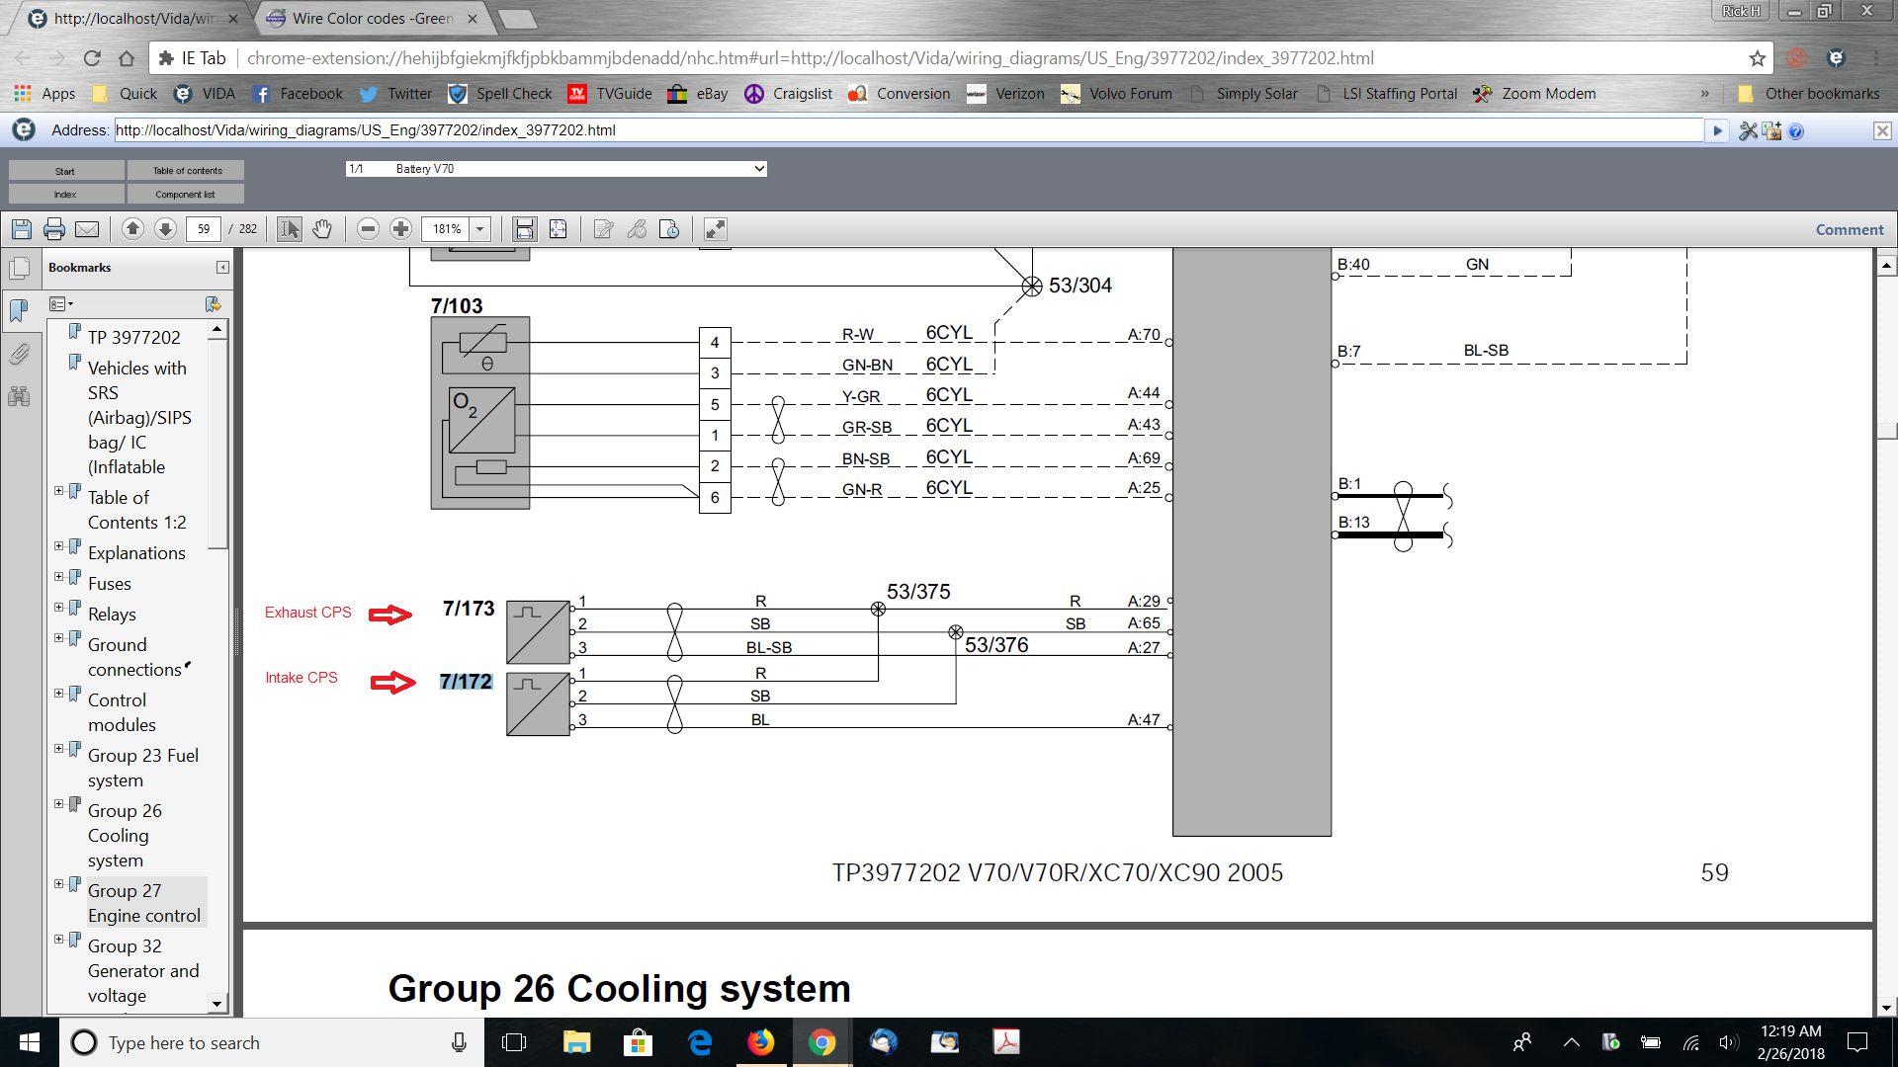Switch to Wire Color codes tab

pos(372,18)
